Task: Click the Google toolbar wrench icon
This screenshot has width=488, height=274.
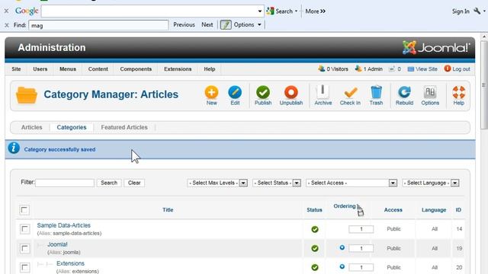Action: pos(477,11)
